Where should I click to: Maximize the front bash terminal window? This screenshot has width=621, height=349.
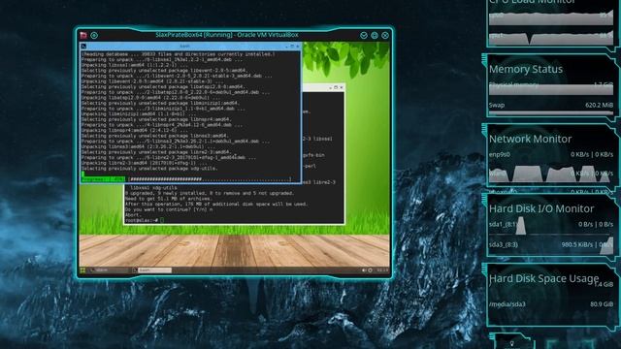[x=292, y=47]
